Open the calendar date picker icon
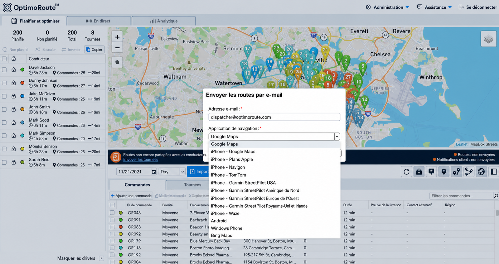 154,172
